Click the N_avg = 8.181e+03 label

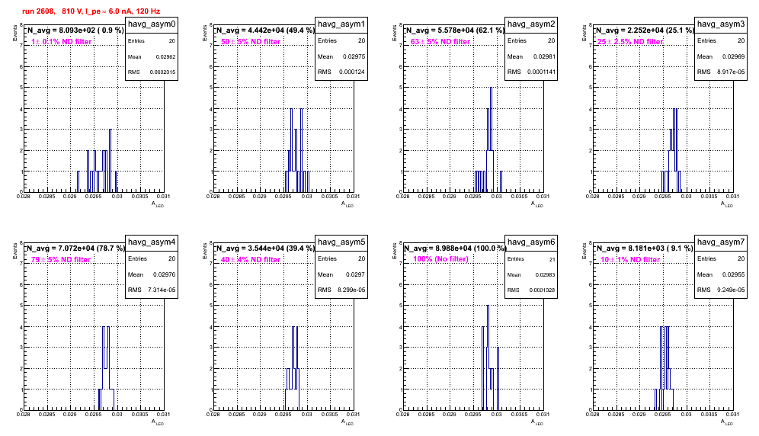[644, 248]
